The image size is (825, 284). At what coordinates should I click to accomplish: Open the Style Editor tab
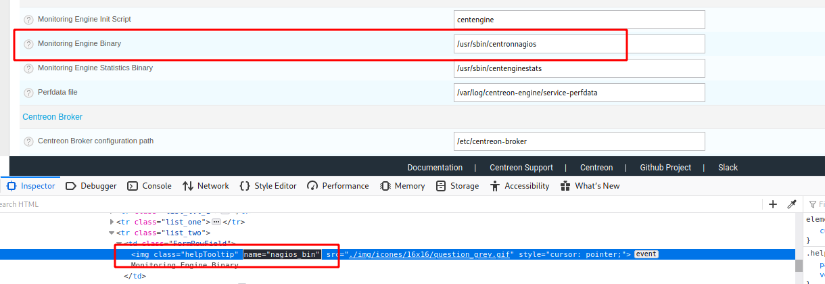(x=268, y=186)
